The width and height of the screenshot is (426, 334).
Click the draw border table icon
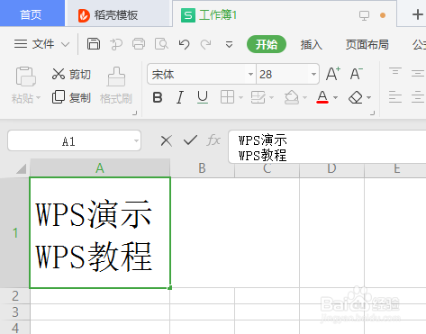pyautogui.click(x=258, y=97)
